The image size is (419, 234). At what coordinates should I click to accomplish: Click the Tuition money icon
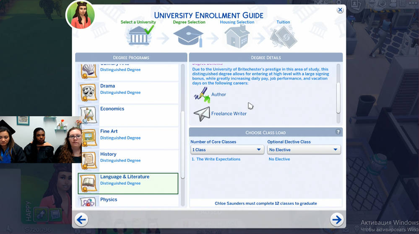tap(284, 37)
